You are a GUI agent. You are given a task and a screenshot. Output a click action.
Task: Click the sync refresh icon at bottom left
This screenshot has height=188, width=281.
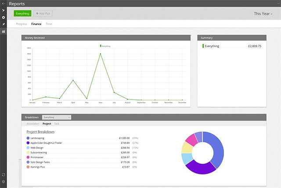pos(4,175)
